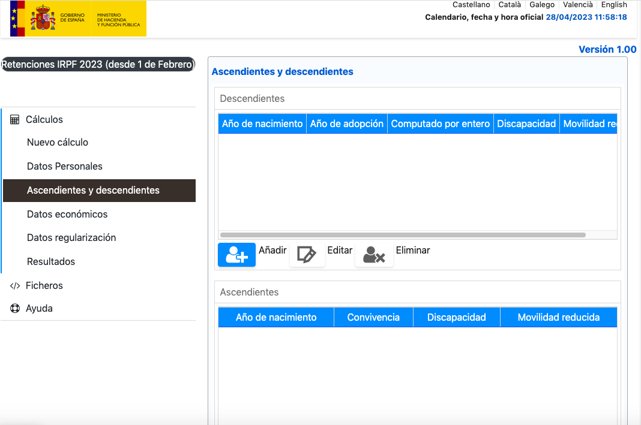Click Ascendientes 'Año de nacimiento' column header
641x425 pixels.
coord(276,318)
